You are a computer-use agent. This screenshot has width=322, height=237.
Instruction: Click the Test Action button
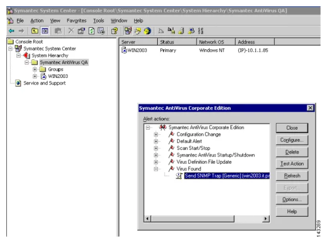click(x=292, y=164)
